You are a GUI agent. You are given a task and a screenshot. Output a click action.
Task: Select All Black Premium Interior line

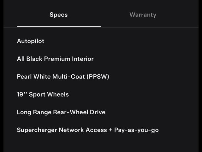pos(55,59)
